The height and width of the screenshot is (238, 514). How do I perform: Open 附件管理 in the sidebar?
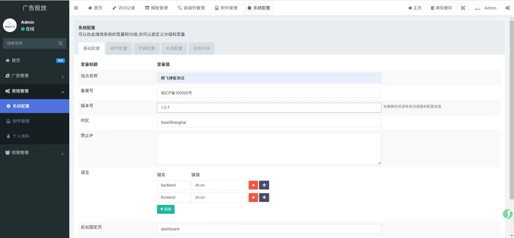pos(35,121)
